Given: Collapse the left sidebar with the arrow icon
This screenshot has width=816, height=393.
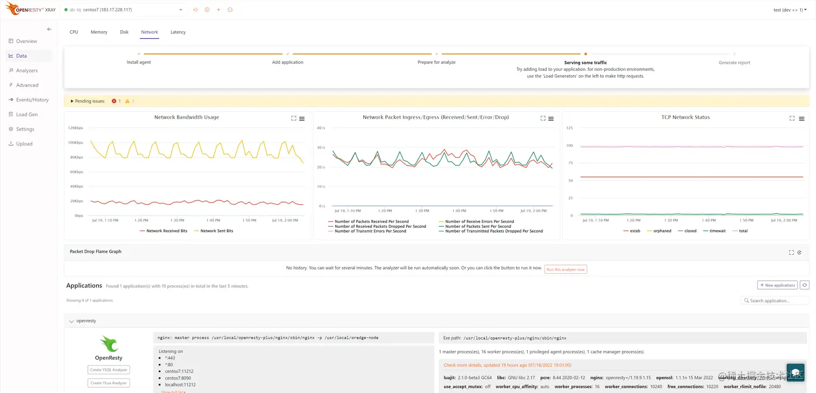Looking at the screenshot, I should [49, 29].
